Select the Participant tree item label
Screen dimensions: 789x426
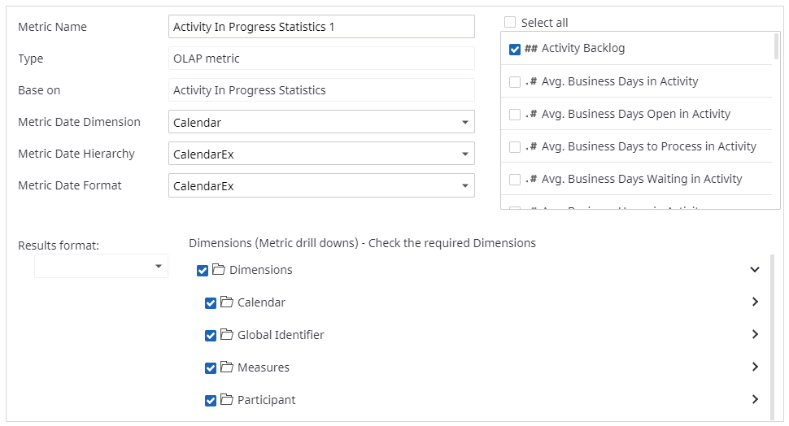pos(266,400)
